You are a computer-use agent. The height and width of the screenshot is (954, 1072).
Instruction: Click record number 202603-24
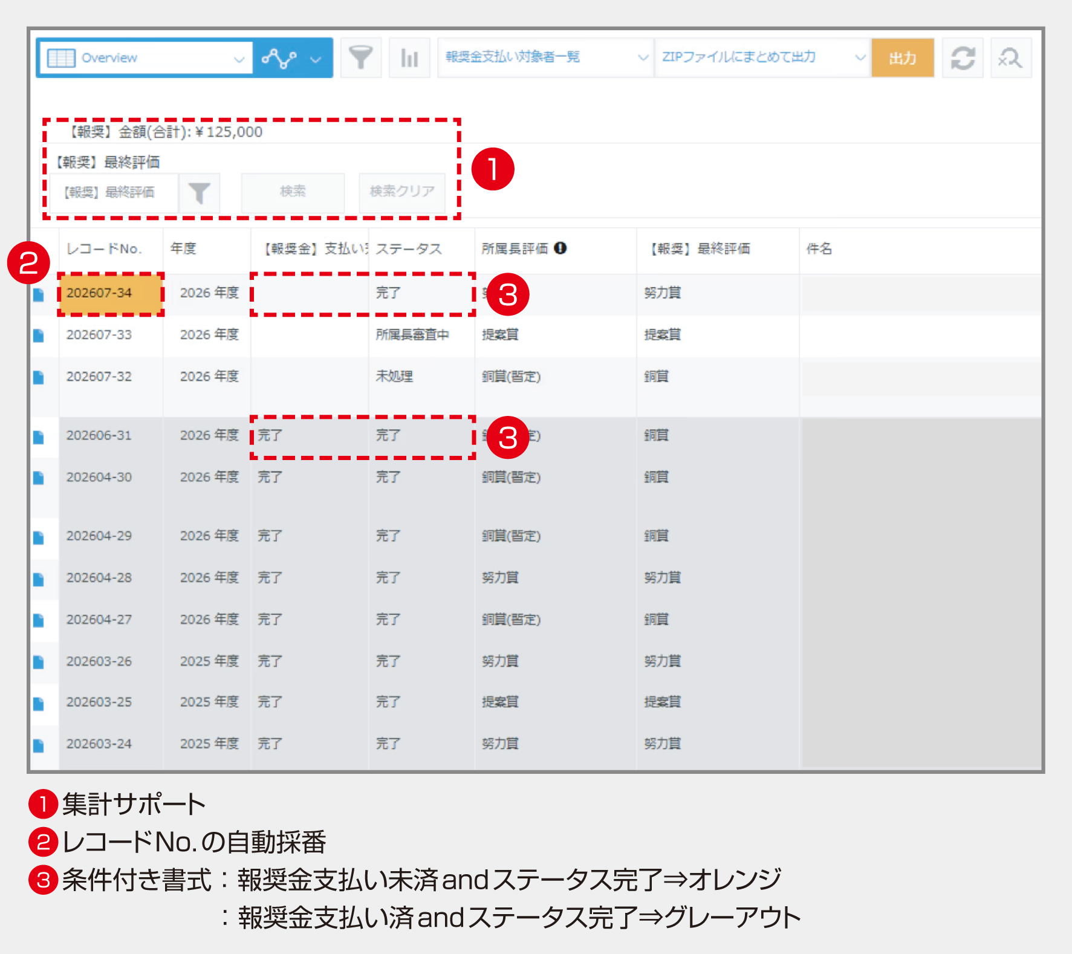pyautogui.click(x=99, y=744)
